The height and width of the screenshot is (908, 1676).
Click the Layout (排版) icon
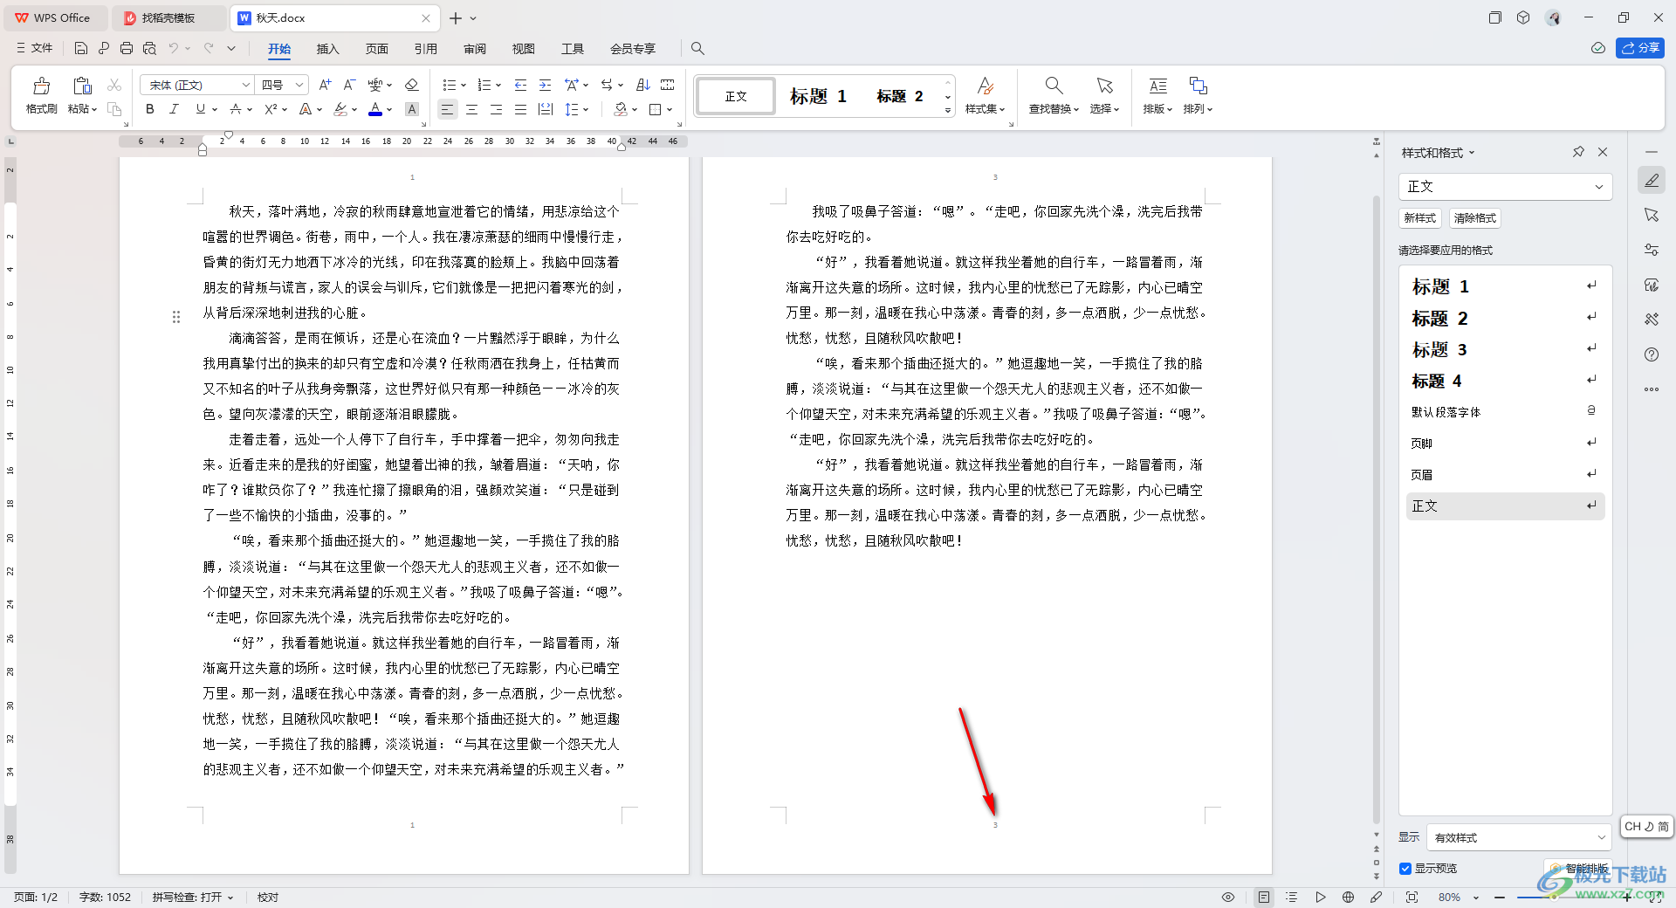tap(1157, 94)
